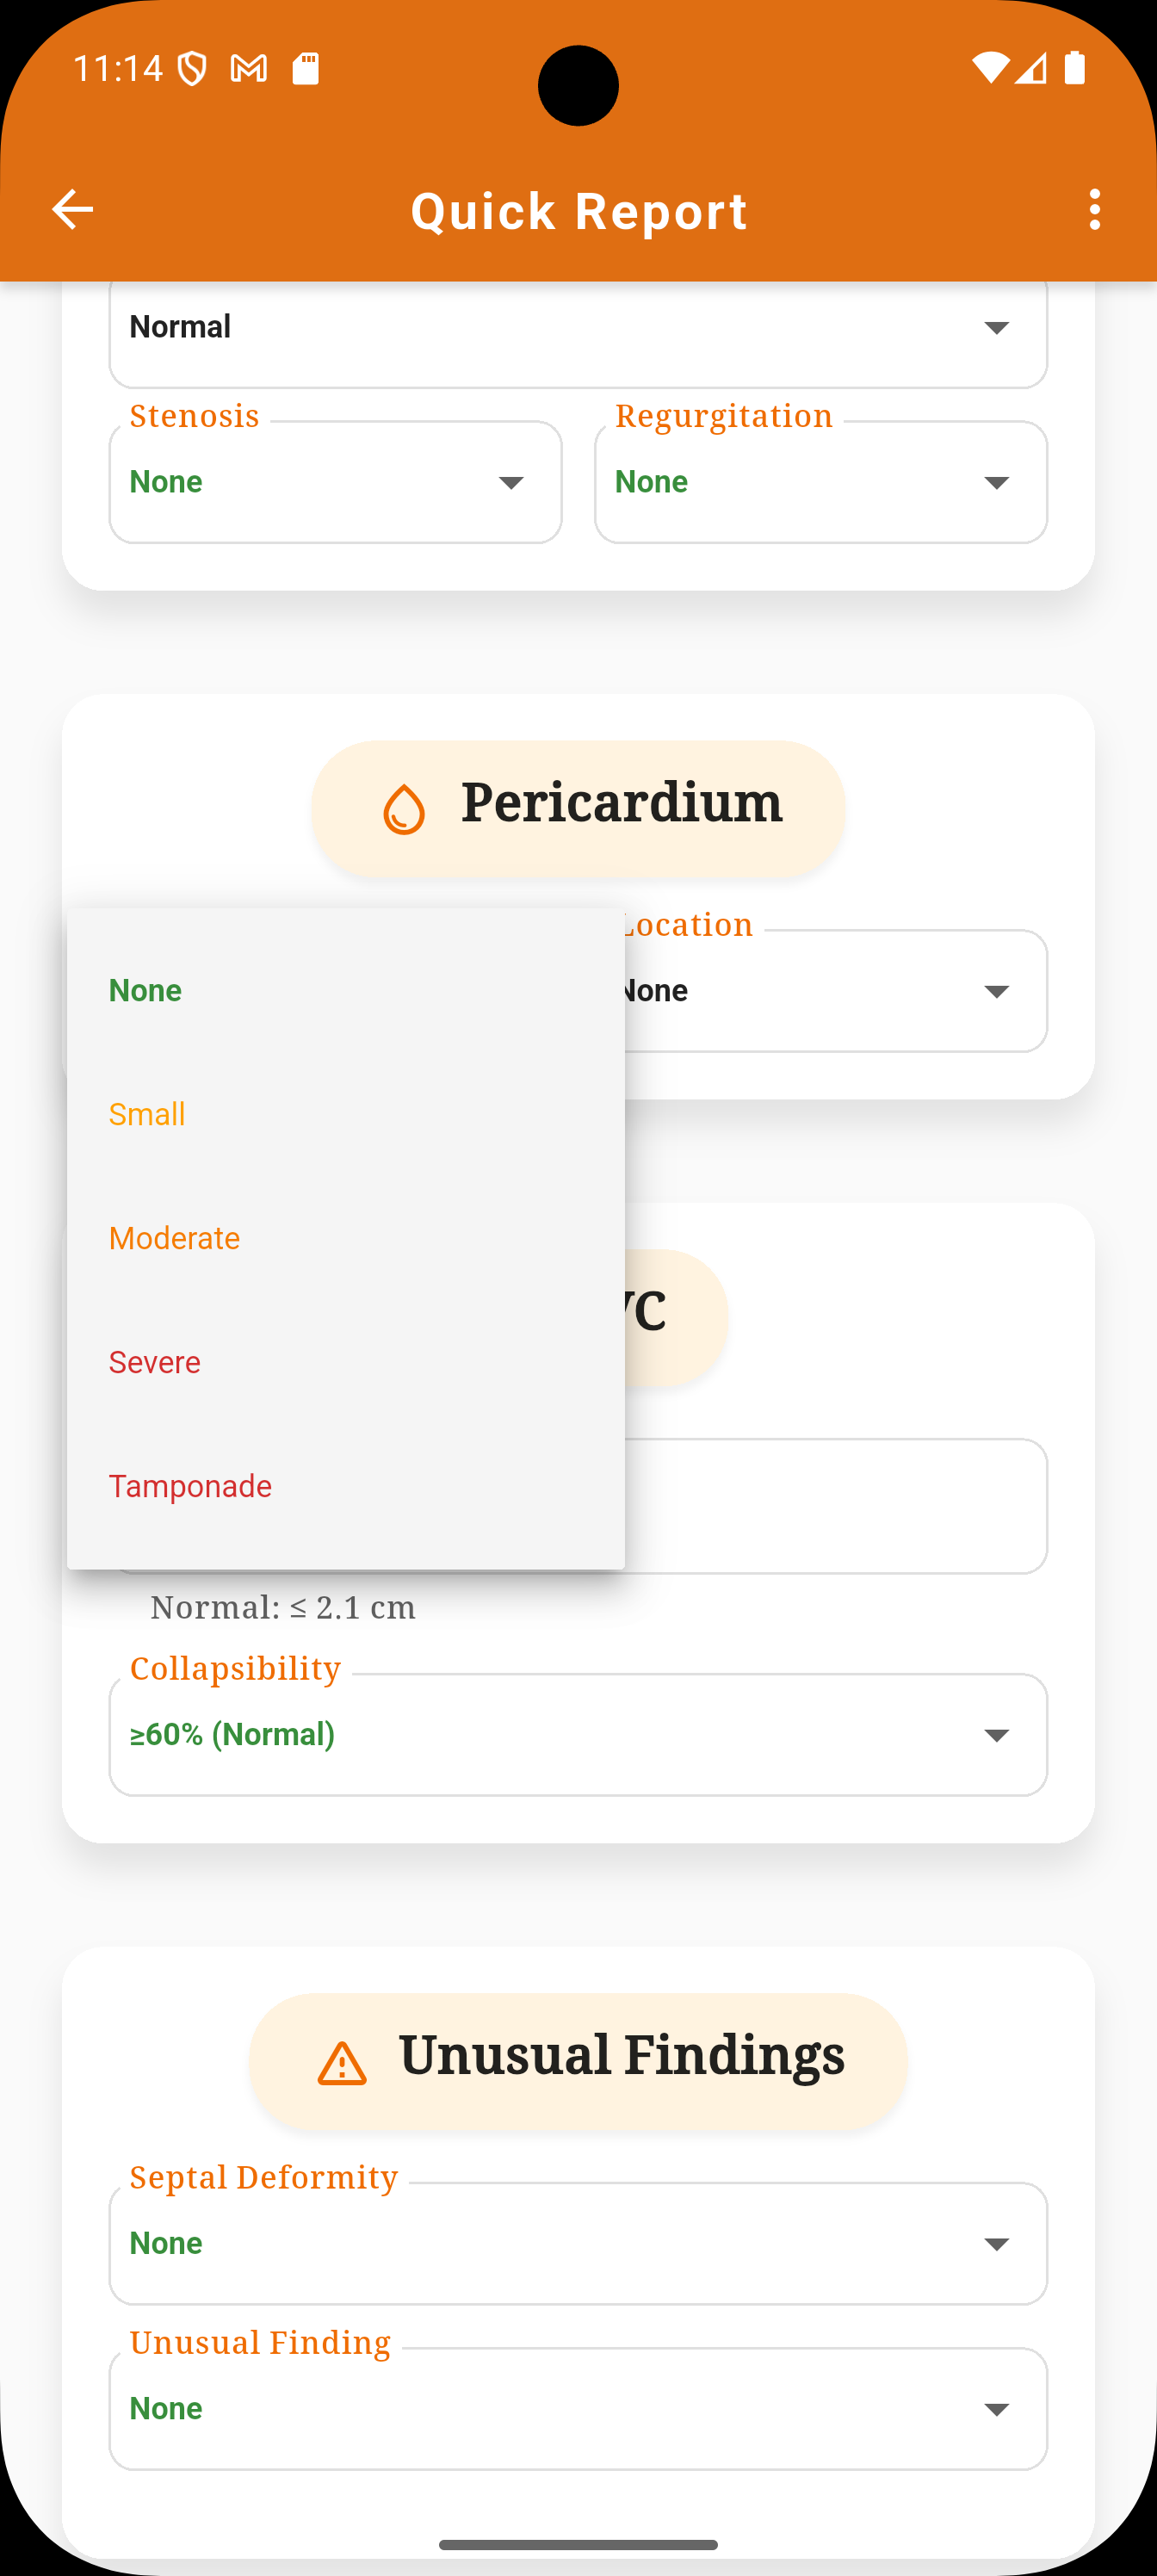Choose Moderate in the dropdown menu
Screen dimensions: 1157x2576
(x=346, y=1239)
